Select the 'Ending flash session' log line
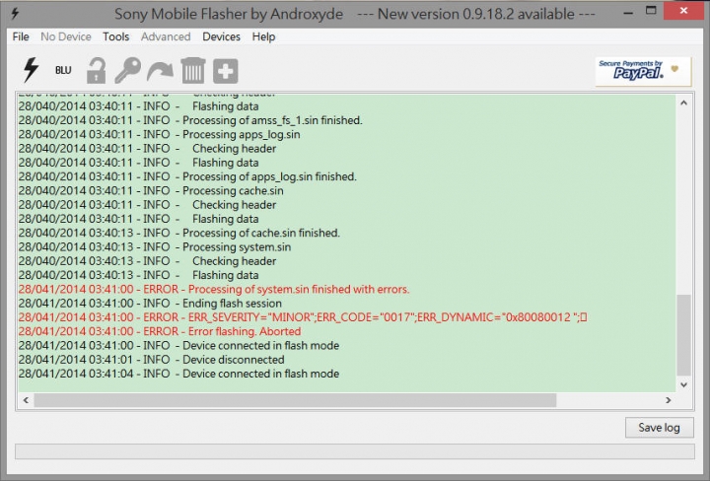Viewport: 710px width, 481px height. [150, 304]
